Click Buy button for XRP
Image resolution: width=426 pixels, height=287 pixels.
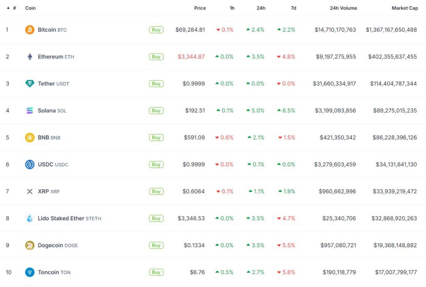click(156, 191)
